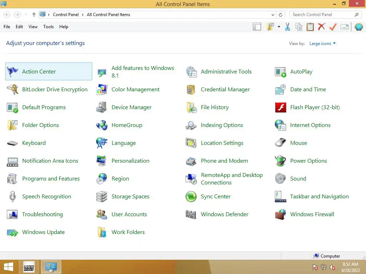Expand the address bar history dropdown

pos(273,15)
